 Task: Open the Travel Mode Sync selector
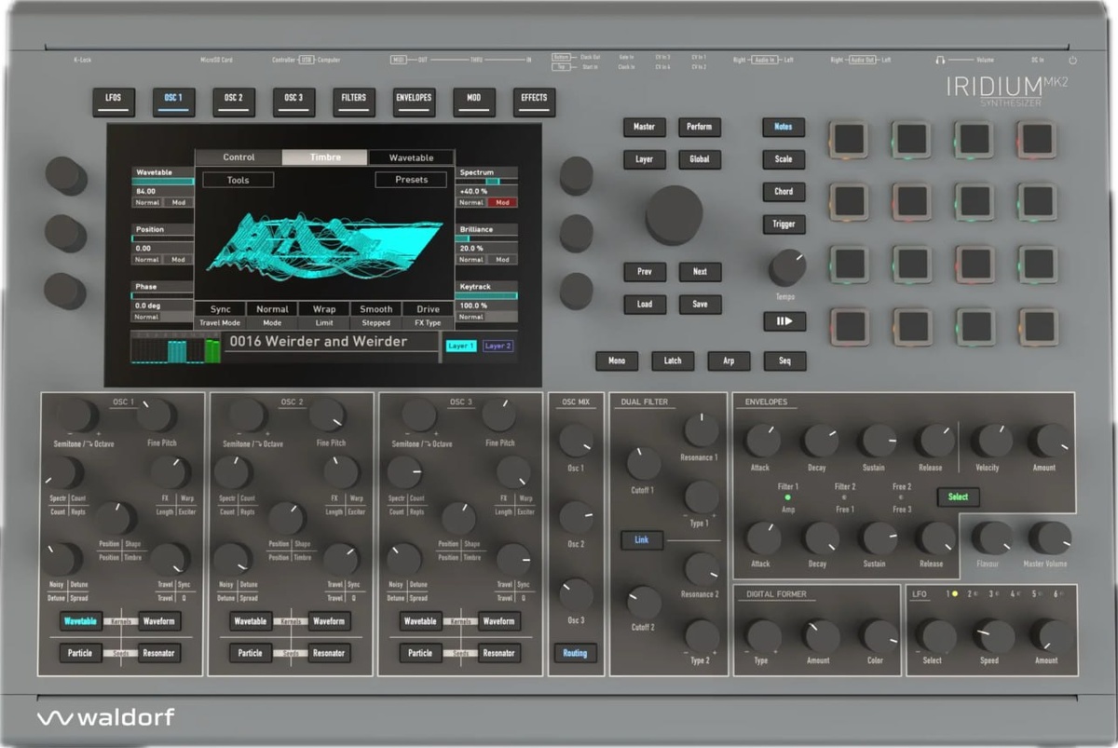click(x=221, y=315)
